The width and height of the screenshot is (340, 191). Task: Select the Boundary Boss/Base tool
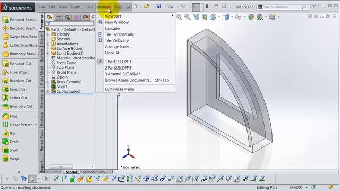(20, 54)
